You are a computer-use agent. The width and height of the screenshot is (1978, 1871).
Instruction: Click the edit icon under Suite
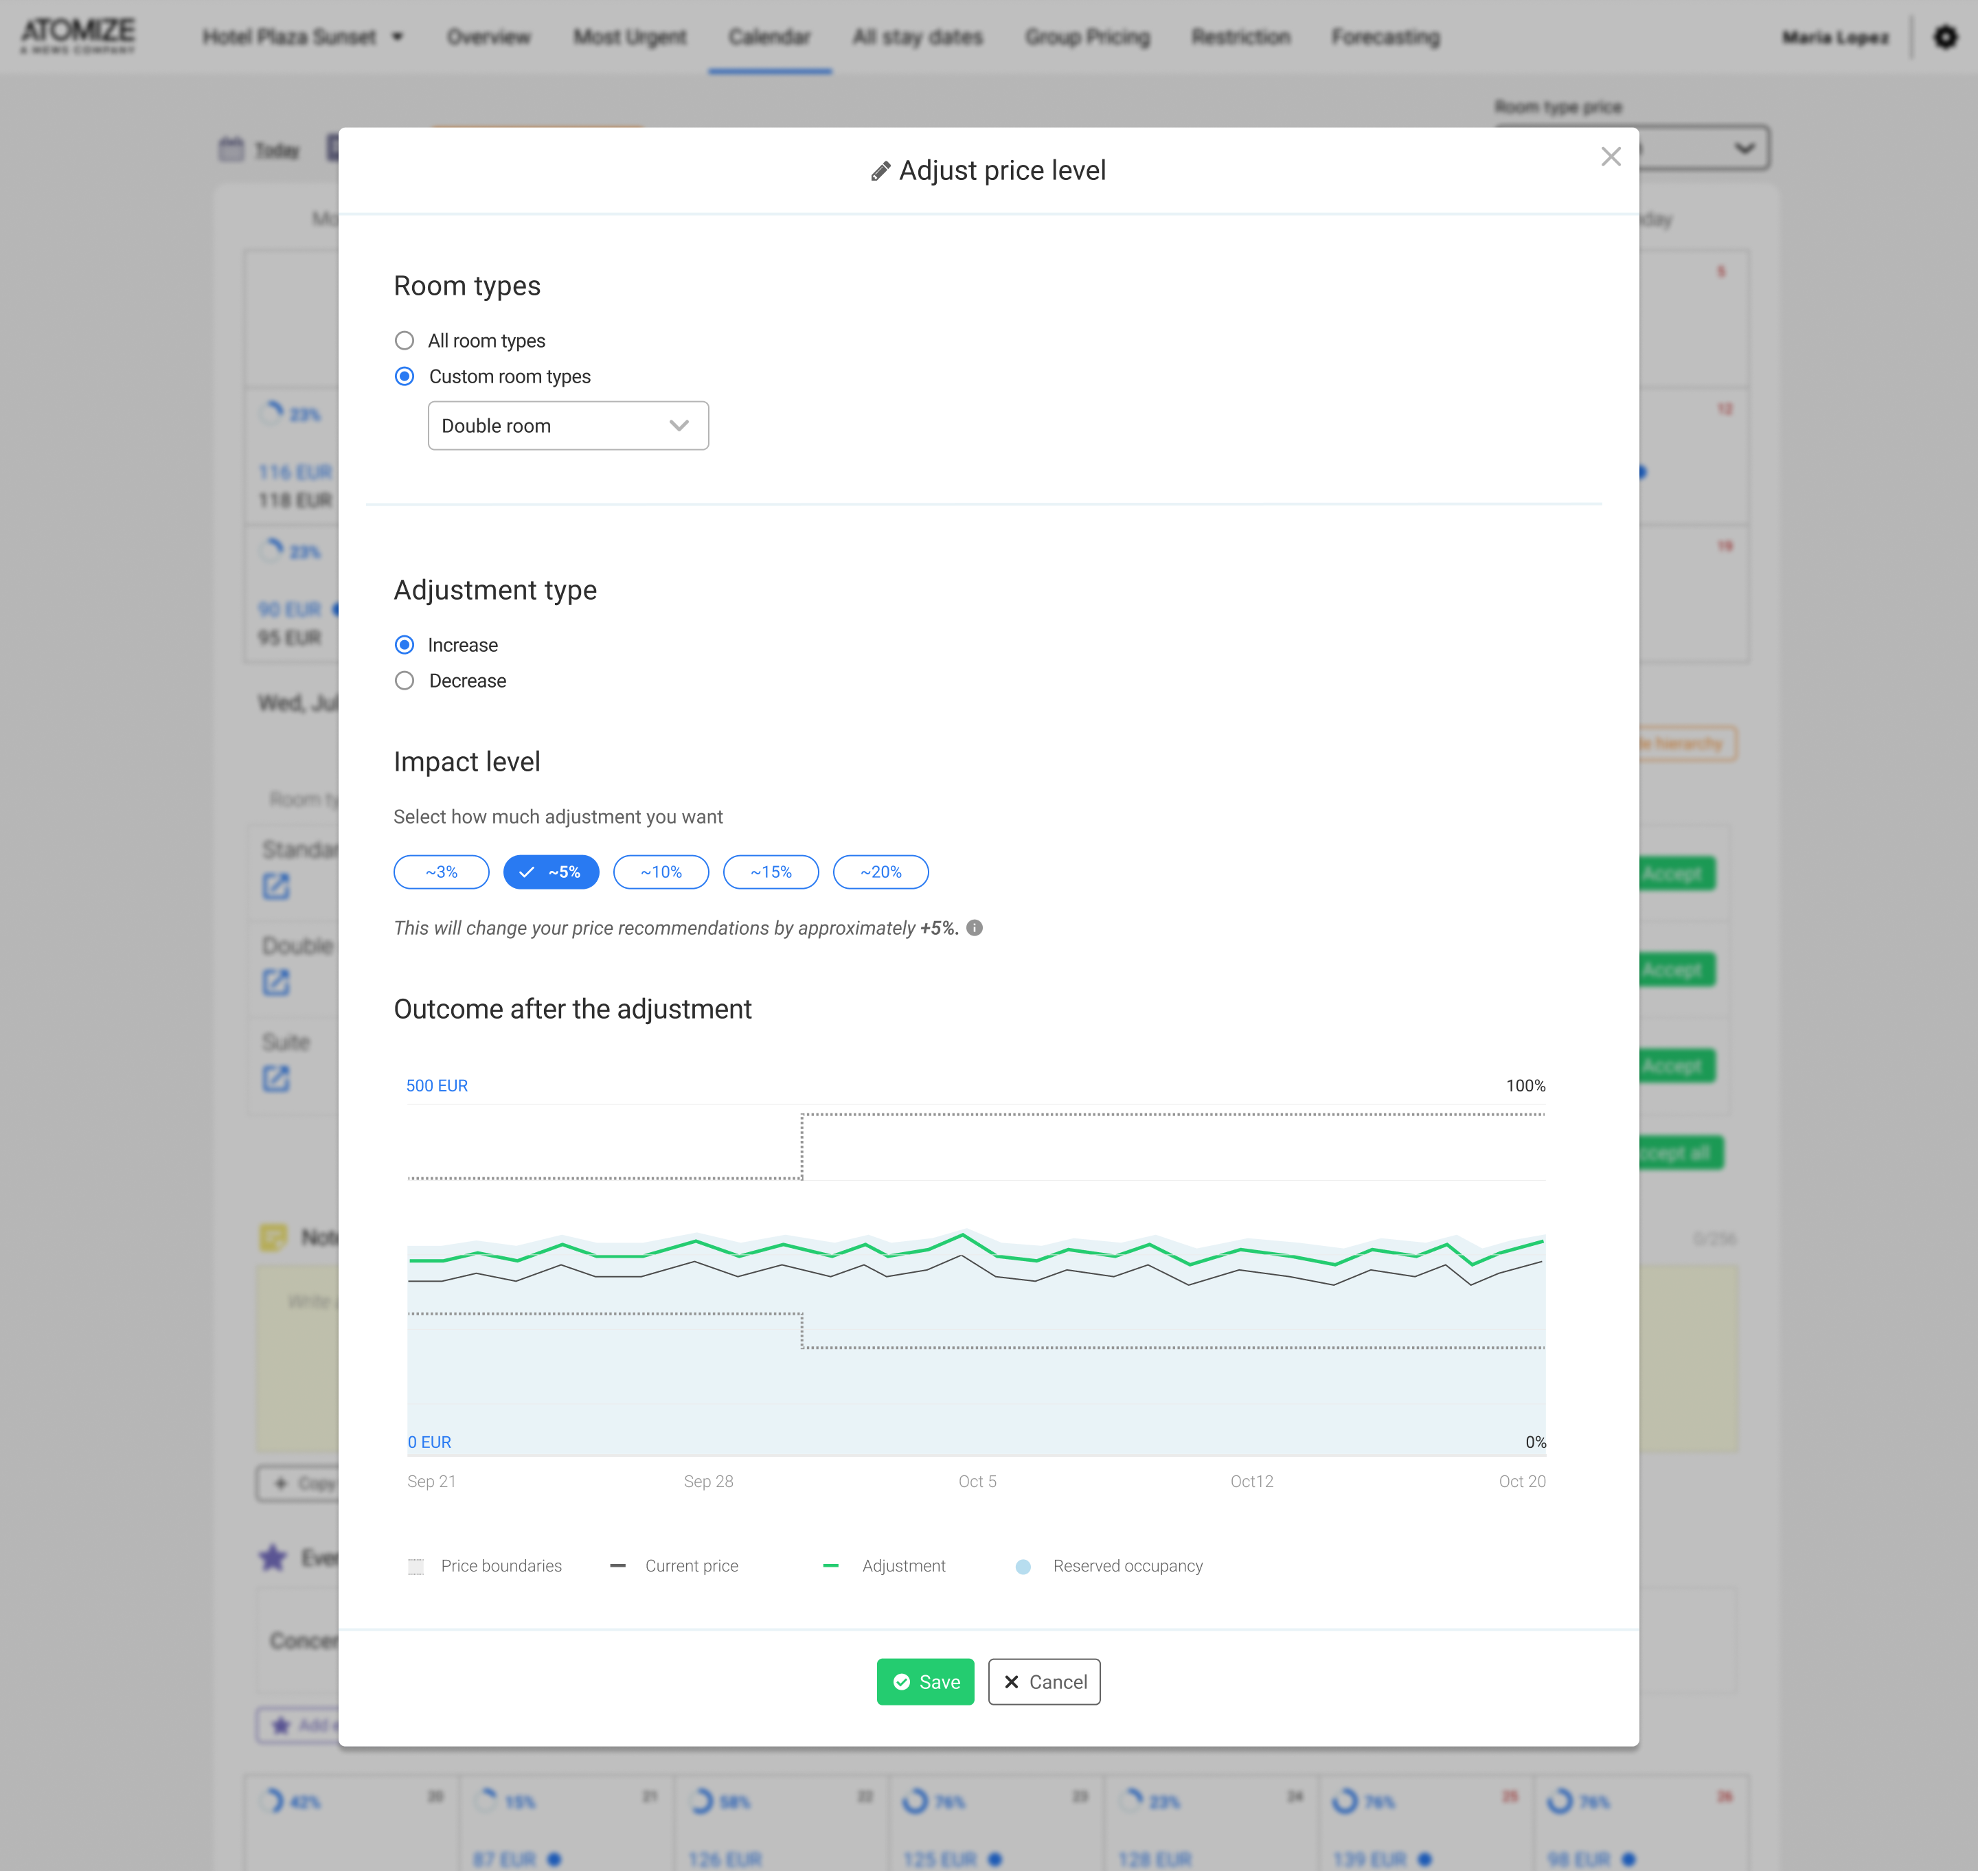pos(276,1078)
